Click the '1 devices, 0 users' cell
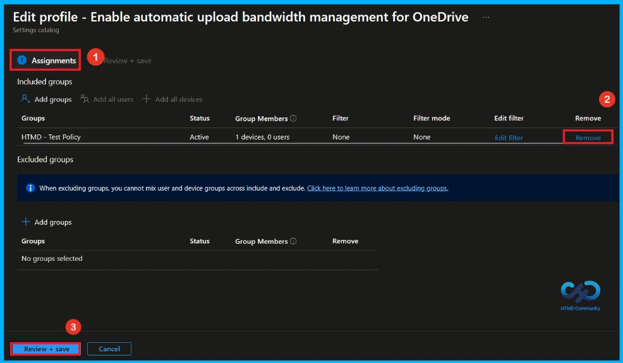This screenshot has width=623, height=363. click(262, 137)
